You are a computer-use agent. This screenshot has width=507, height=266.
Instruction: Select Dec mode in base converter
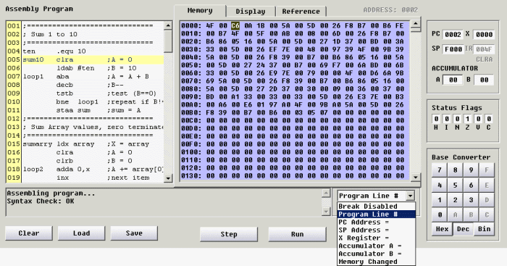click(x=463, y=229)
